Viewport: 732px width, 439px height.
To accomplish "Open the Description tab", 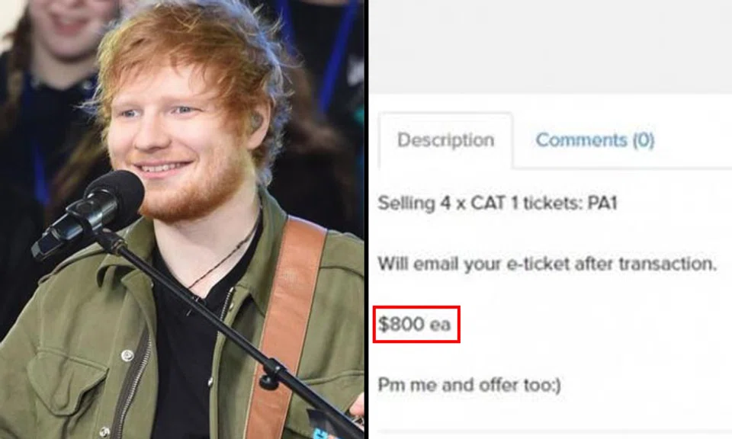I will click(x=446, y=140).
